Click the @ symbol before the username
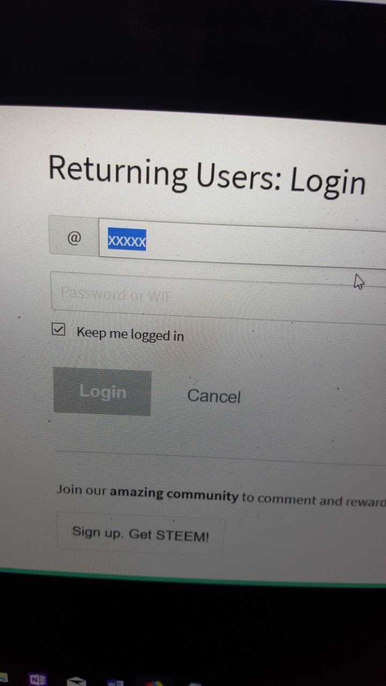Viewport: 386px width, 686px height. click(x=74, y=237)
